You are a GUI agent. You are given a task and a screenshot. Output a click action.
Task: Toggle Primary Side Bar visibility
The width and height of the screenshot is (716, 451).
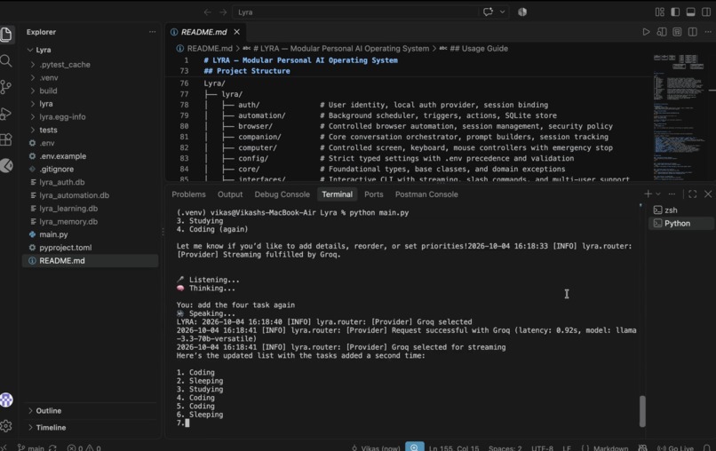[x=675, y=12]
